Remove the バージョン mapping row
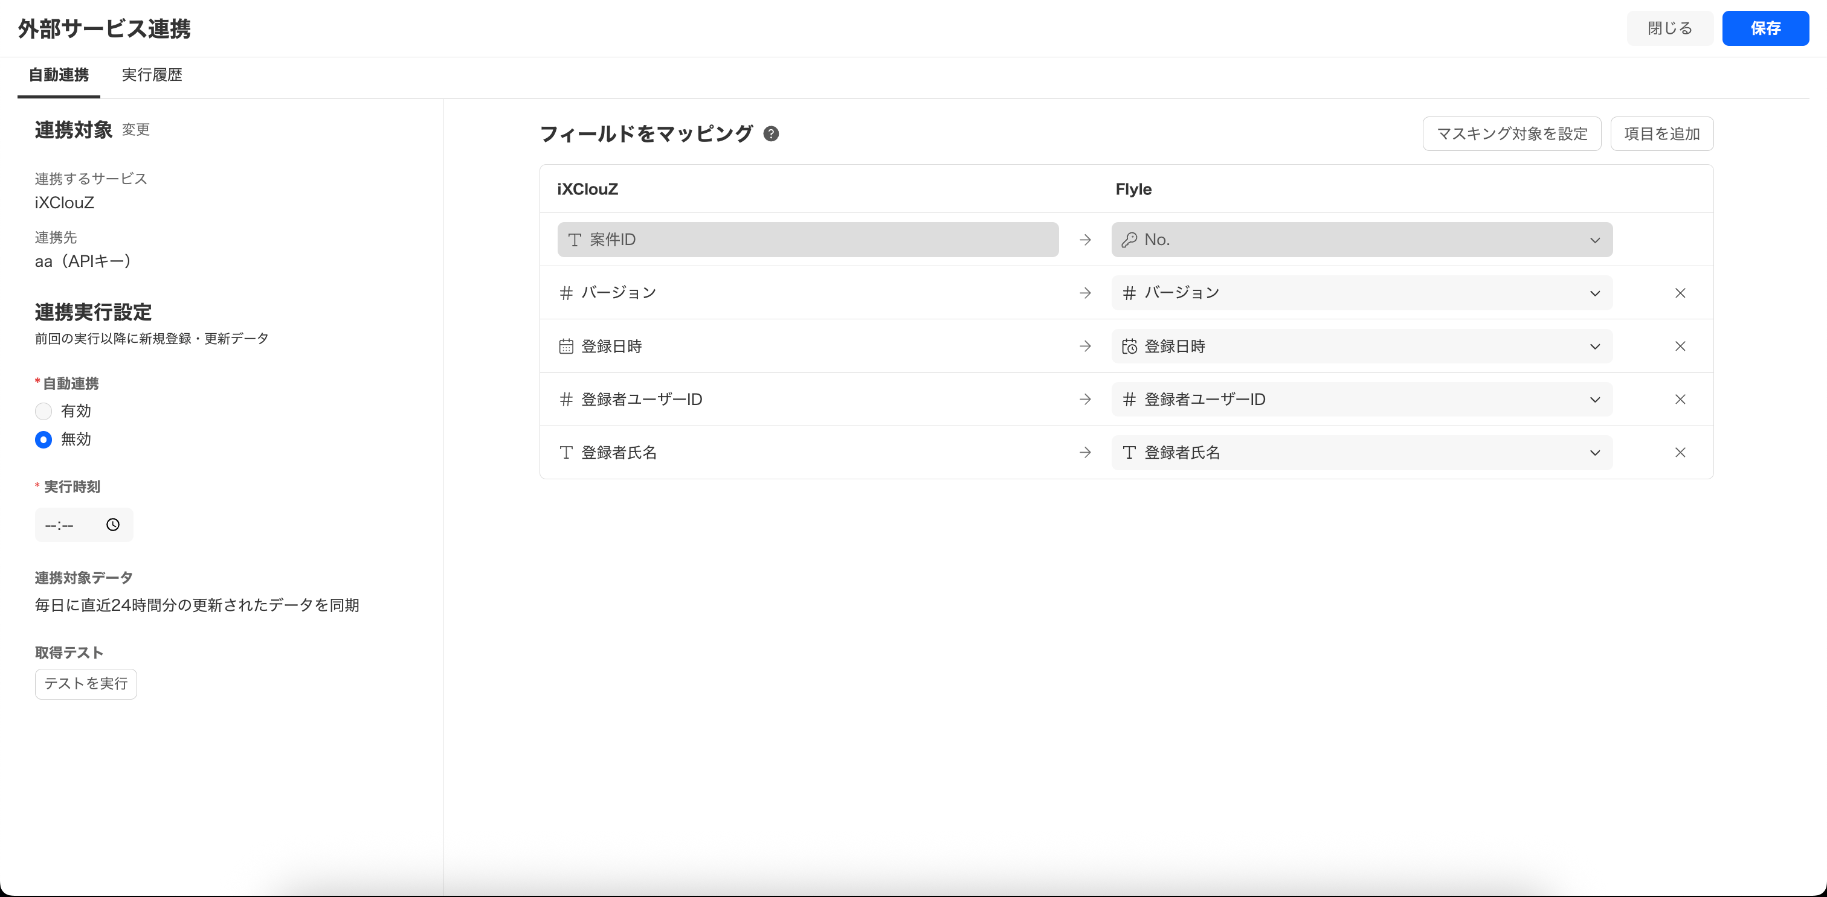This screenshot has height=897, width=1827. tap(1680, 293)
